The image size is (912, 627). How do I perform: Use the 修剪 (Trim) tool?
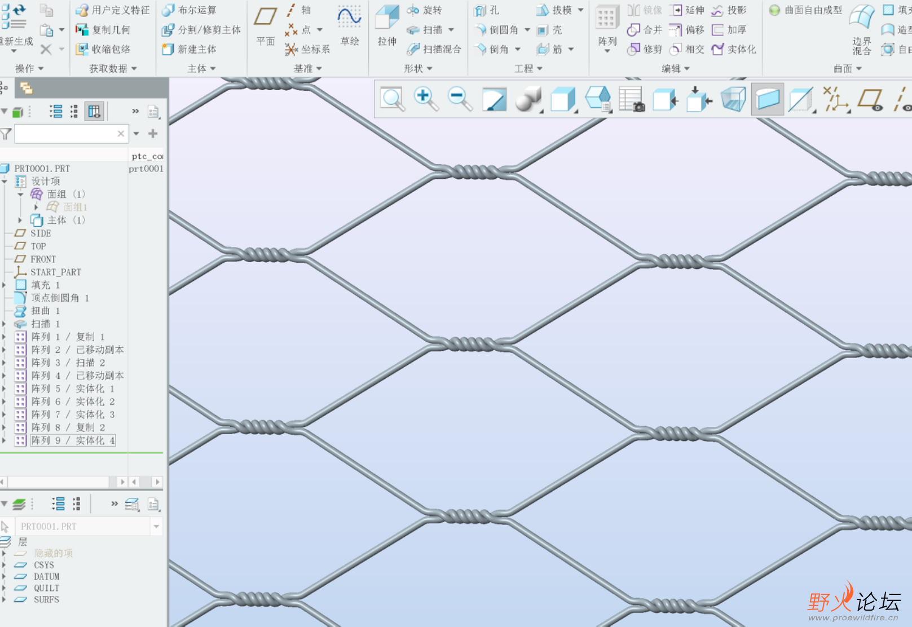click(x=645, y=50)
